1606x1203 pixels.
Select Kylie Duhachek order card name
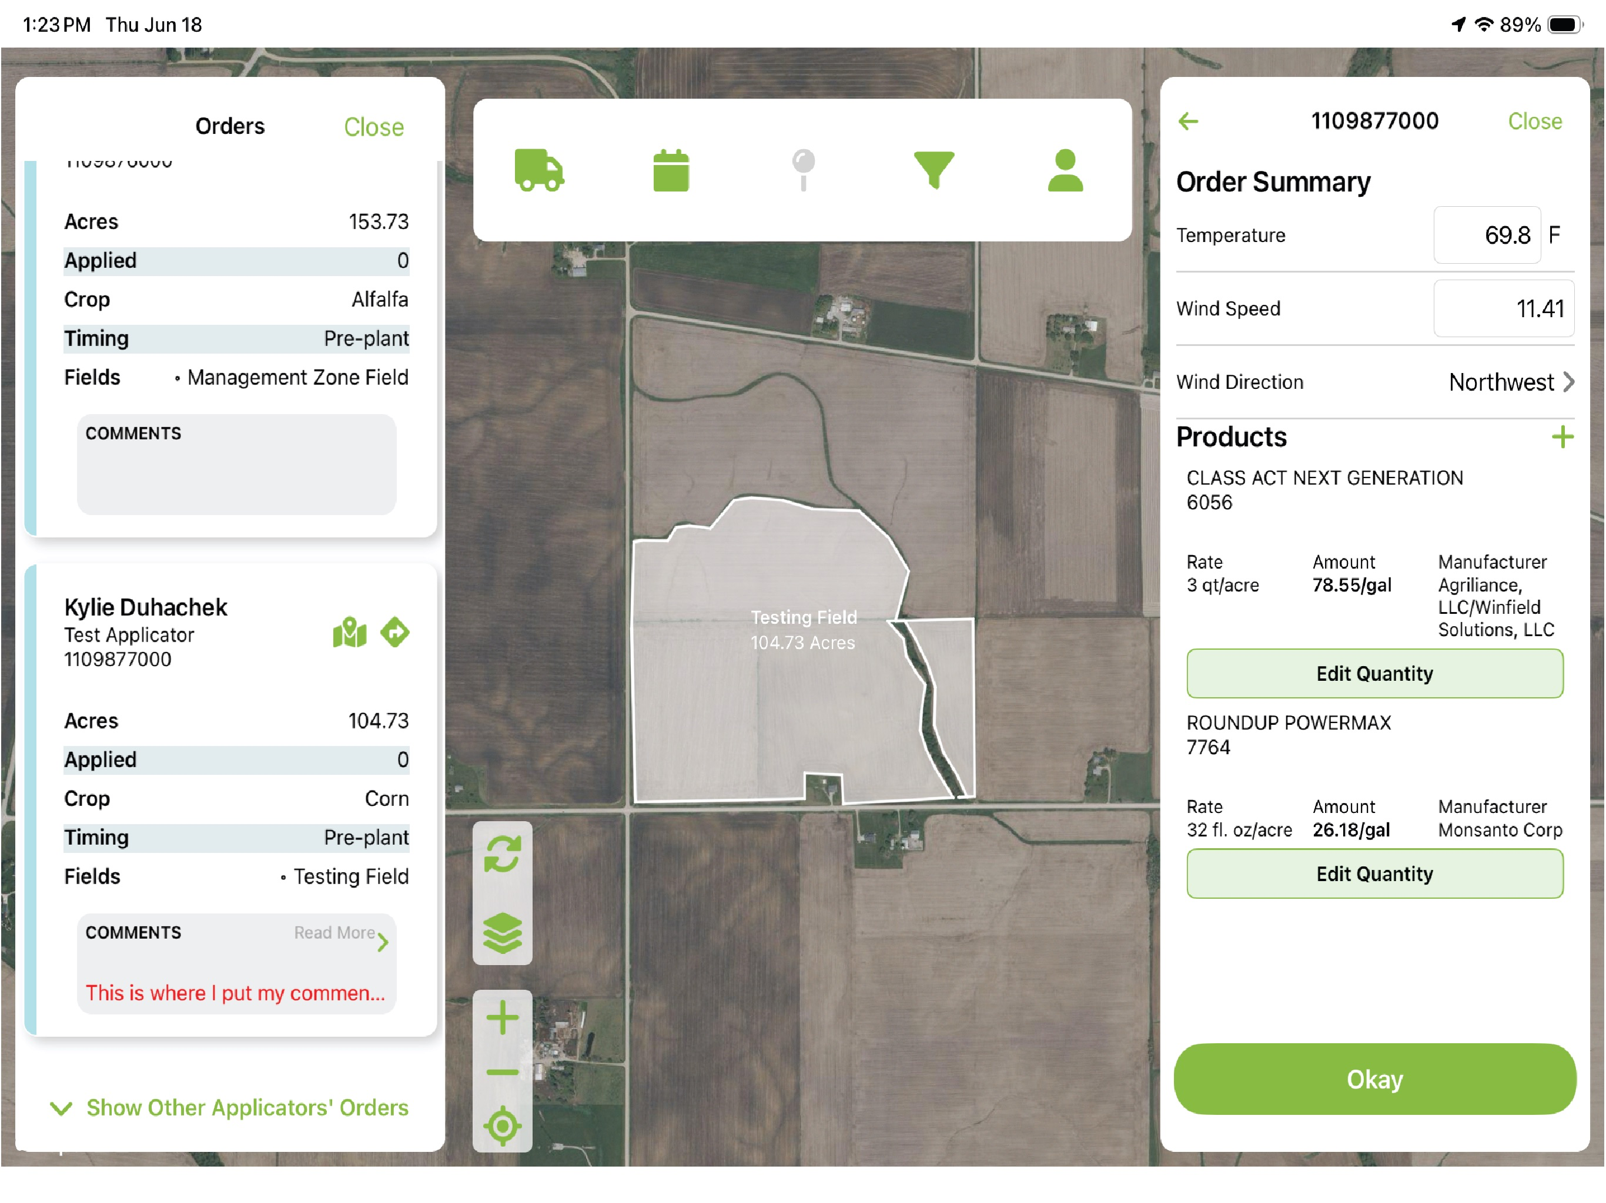click(145, 607)
